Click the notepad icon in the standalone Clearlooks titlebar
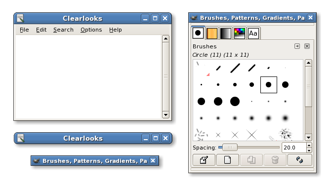The image size is (332, 187). point(21,138)
